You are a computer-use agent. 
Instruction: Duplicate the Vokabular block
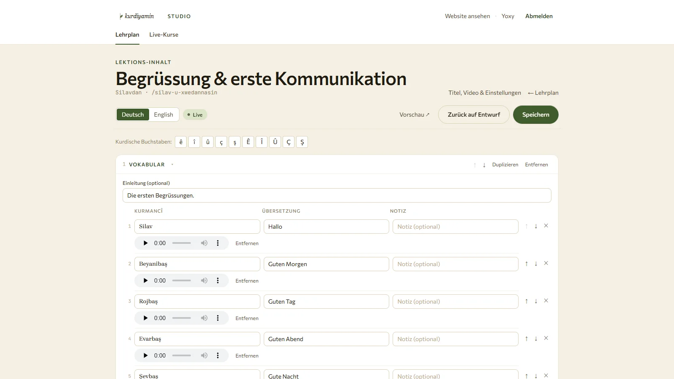[x=505, y=165]
